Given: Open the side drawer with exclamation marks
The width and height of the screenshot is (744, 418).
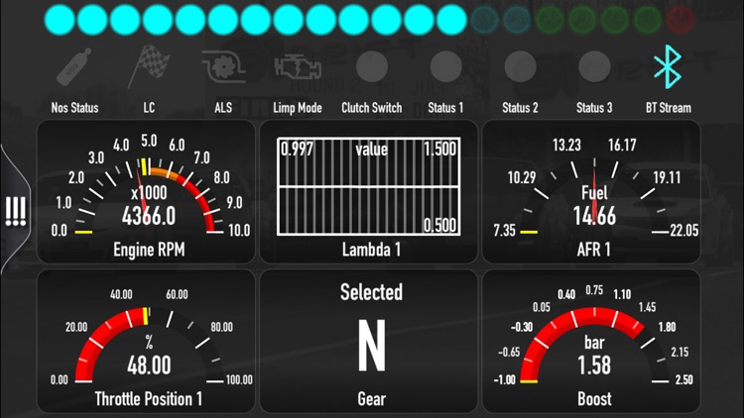Looking at the screenshot, I should coord(16,211).
